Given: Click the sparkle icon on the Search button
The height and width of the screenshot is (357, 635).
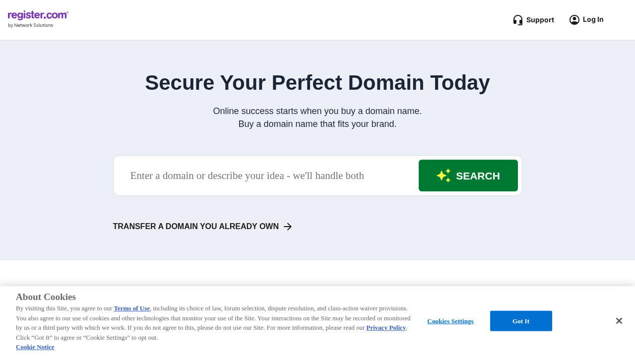Looking at the screenshot, I should tap(444, 176).
